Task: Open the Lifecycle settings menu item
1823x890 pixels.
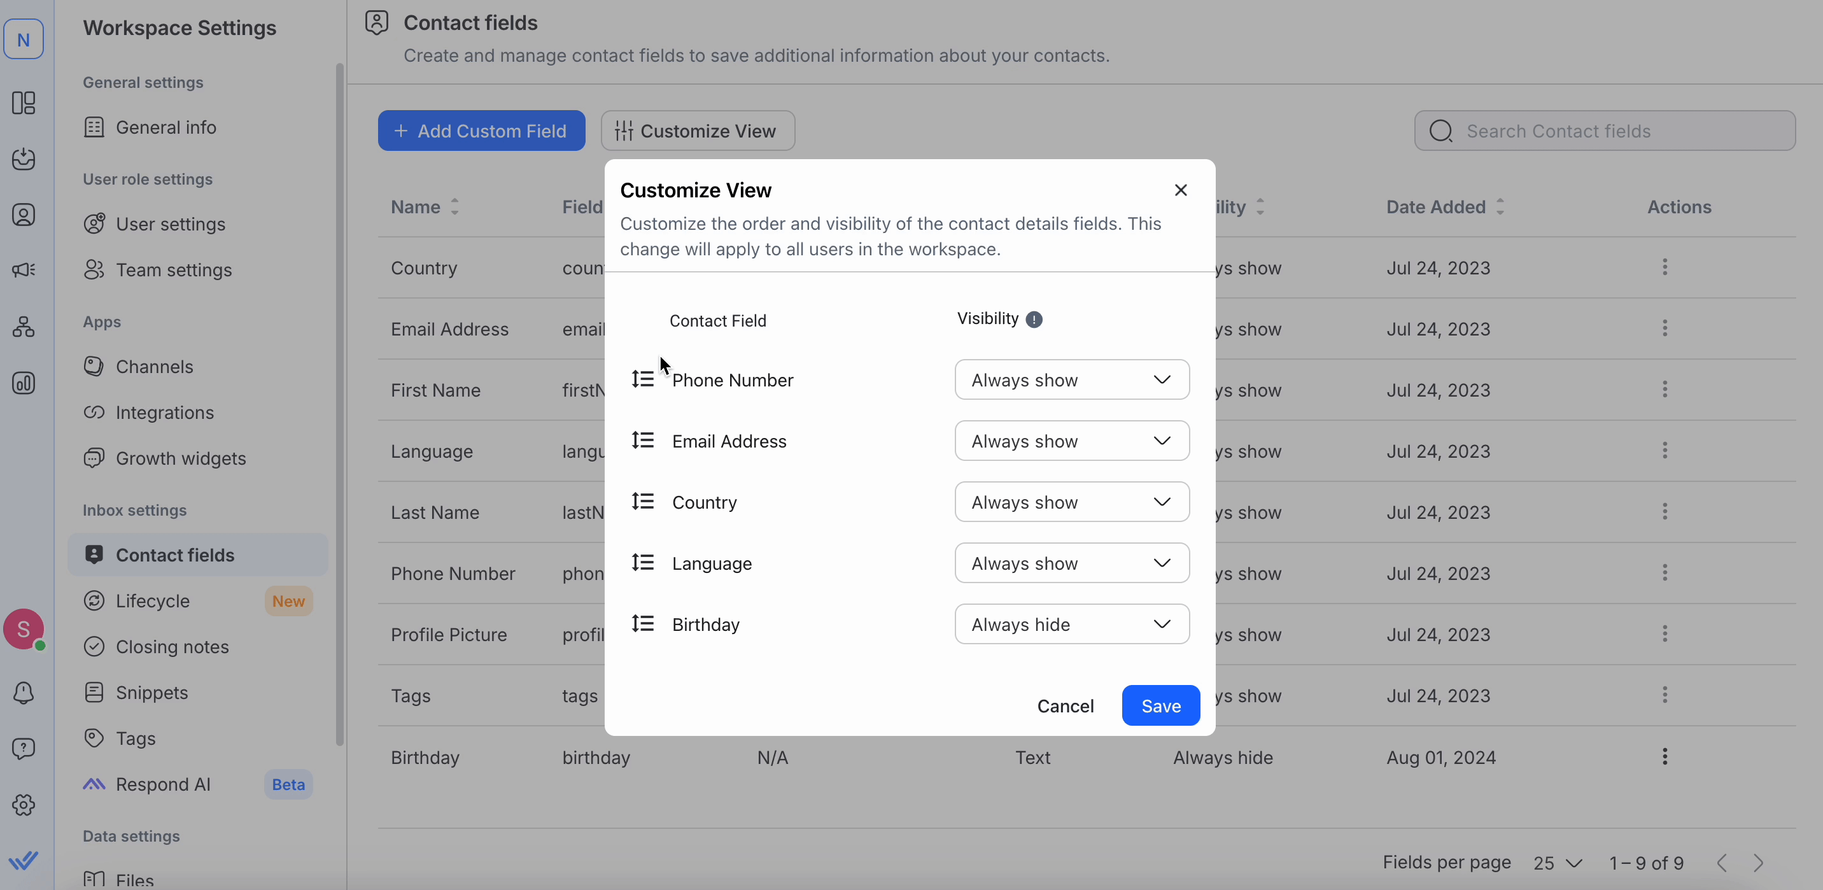Action: 153,601
